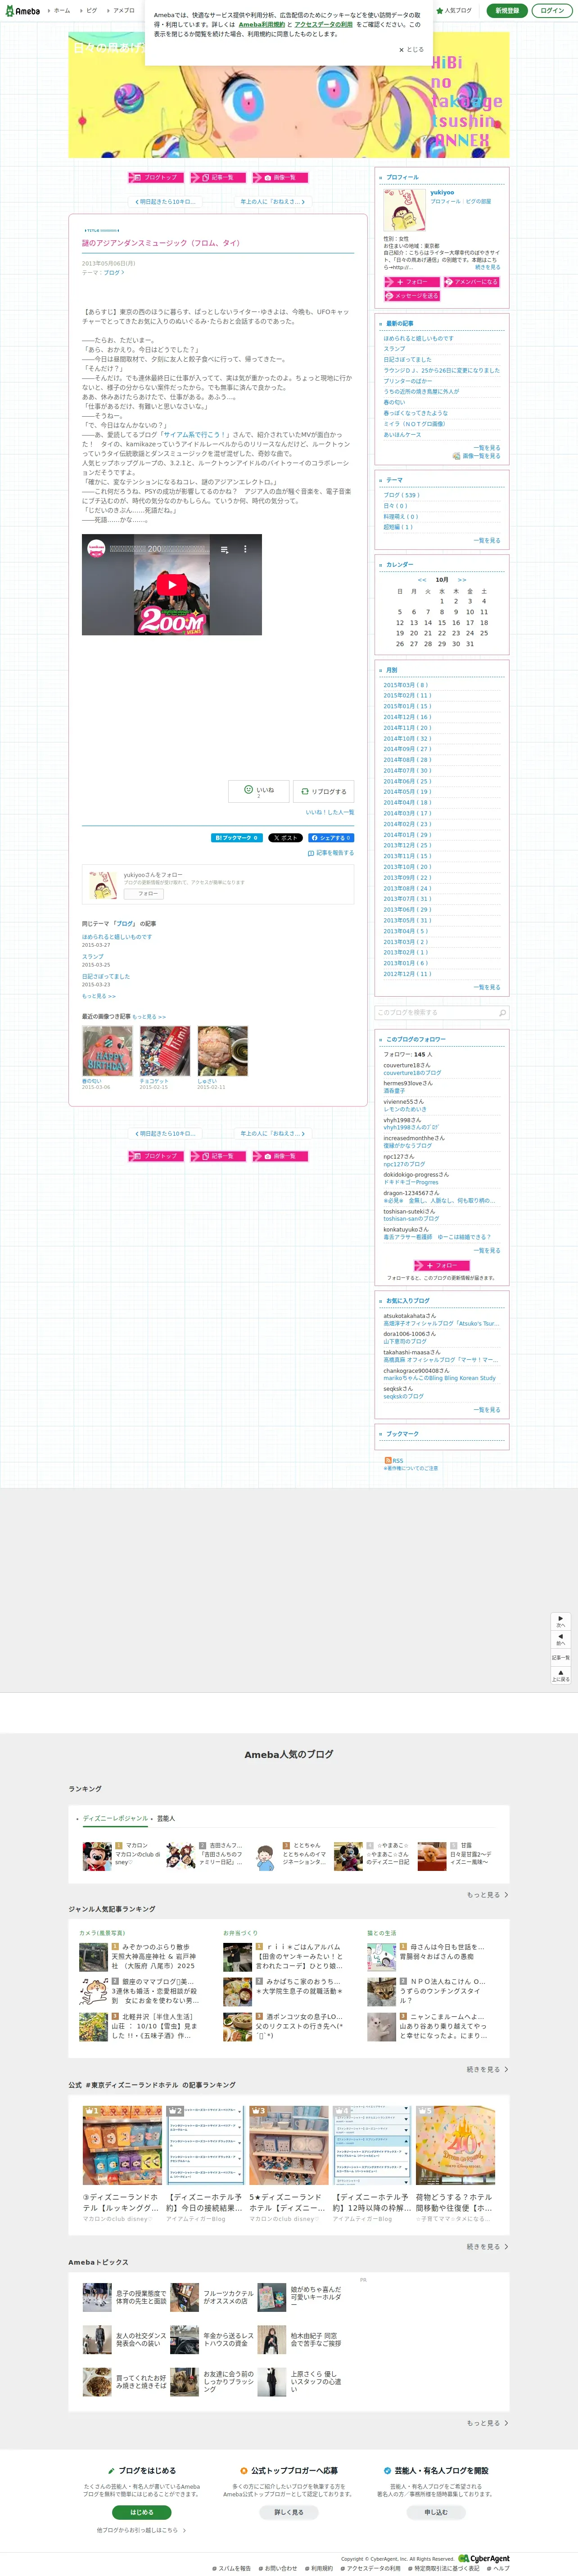Viewport: 578px width, 2576px height.
Task: Click the blog search input field
Action: tap(435, 1013)
